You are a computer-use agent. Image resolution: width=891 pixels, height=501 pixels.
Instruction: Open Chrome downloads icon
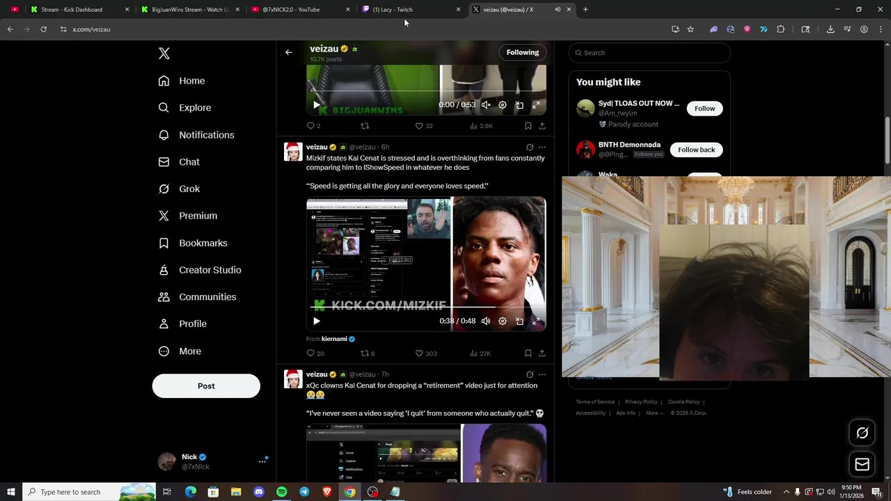click(x=830, y=29)
